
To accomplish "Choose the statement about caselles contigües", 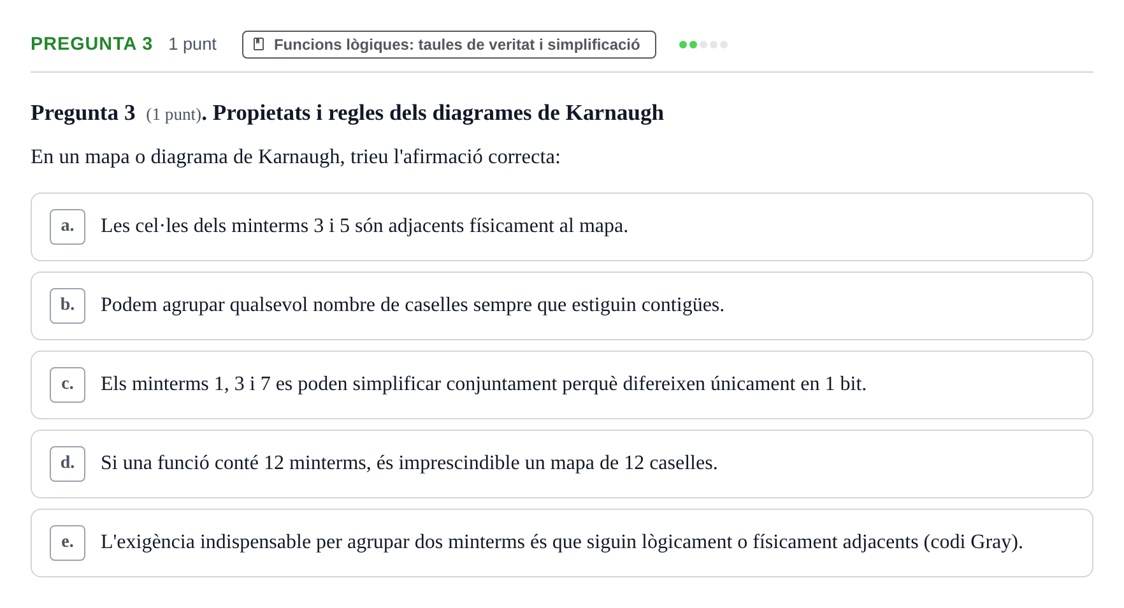I will point(561,306).
